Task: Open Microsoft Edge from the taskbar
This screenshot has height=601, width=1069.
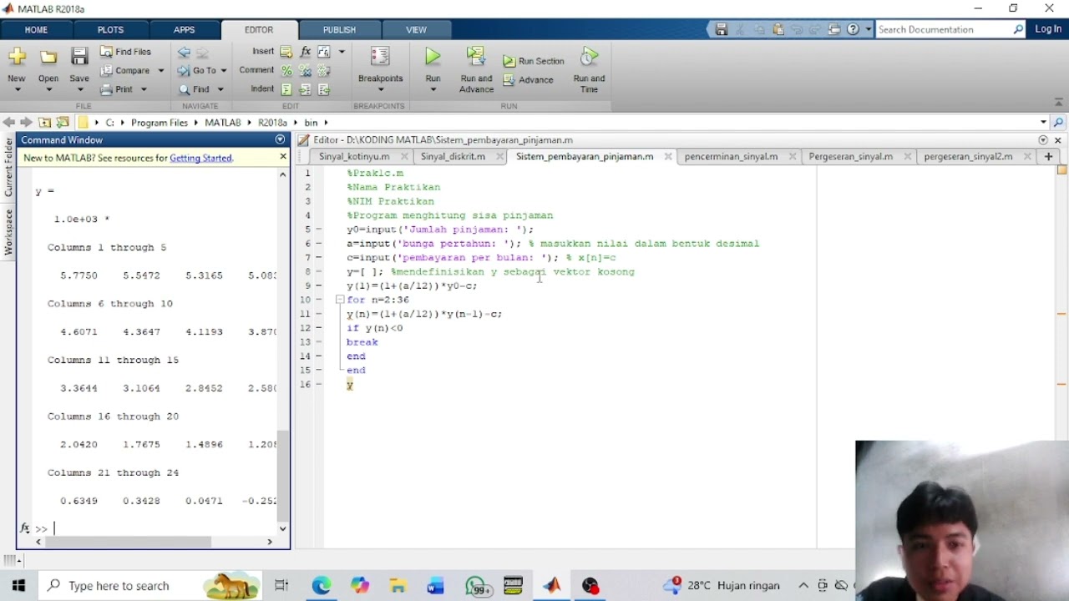Action: 322,585
